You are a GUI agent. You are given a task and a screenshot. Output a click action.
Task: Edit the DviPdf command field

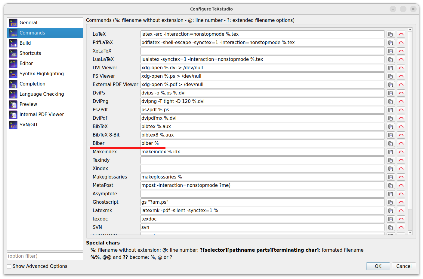click(x=262, y=118)
